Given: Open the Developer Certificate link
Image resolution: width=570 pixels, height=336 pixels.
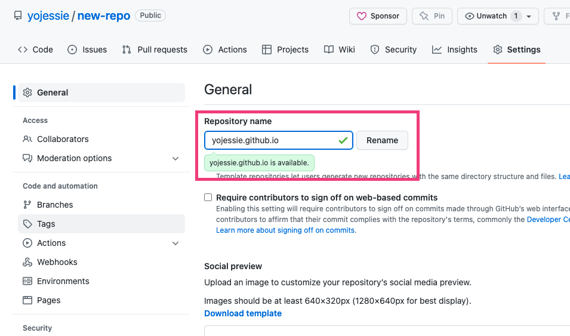Looking at the screenshot, I should (548, 219).
